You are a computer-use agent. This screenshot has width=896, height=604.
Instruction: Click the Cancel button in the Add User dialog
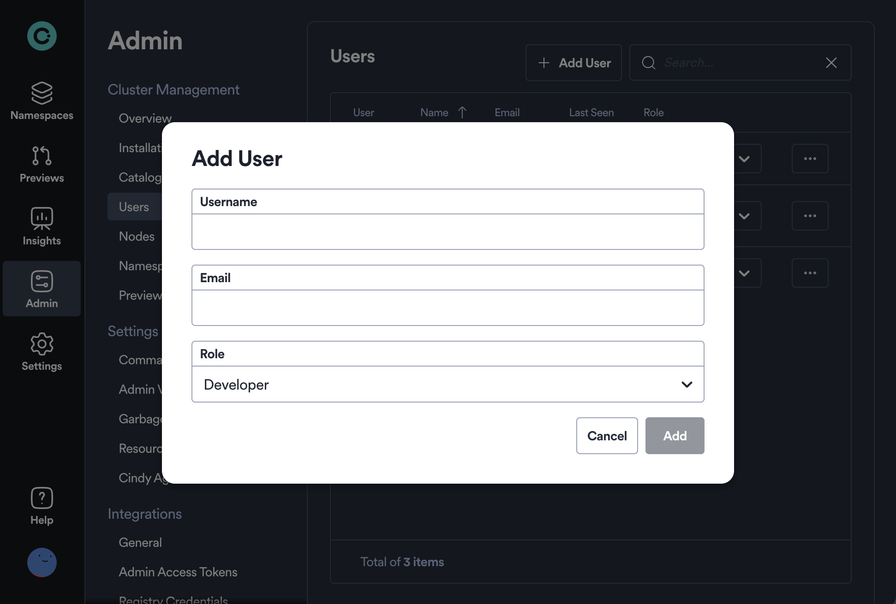(x=607, y=435)
